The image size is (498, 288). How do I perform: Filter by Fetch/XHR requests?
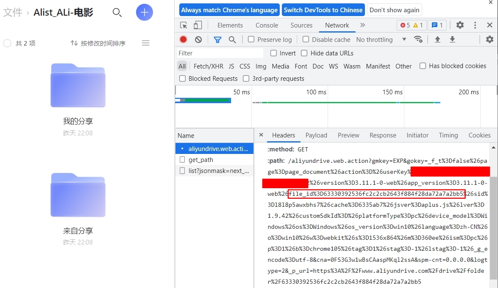pyautogui.click(x=209, y=66)
